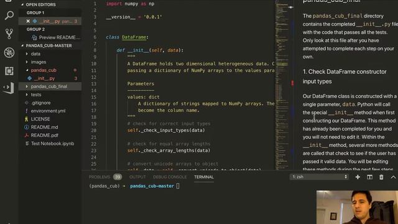Maximize panel with the up chevron
Viewport: 398px width, 224px height.
coord(393,177)
